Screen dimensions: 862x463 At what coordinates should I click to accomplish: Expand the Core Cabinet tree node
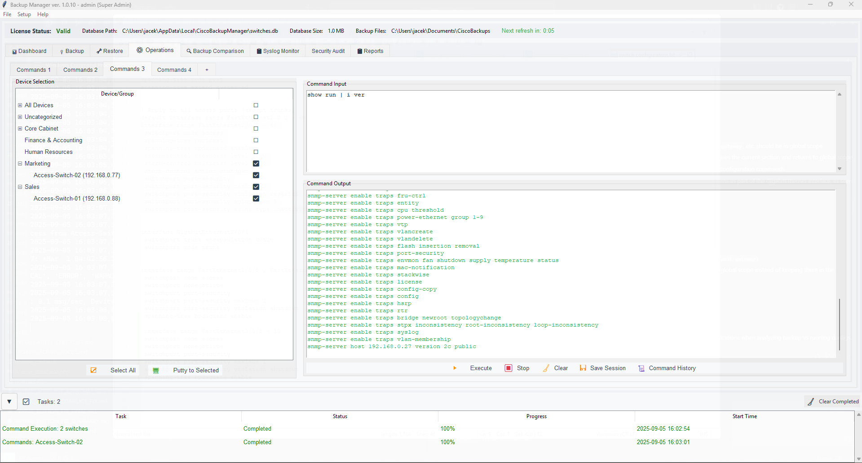(x=20, y=128)
